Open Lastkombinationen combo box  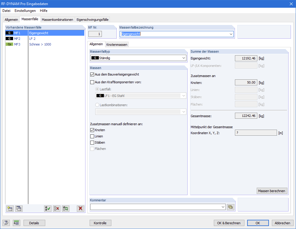coord(141,112)
